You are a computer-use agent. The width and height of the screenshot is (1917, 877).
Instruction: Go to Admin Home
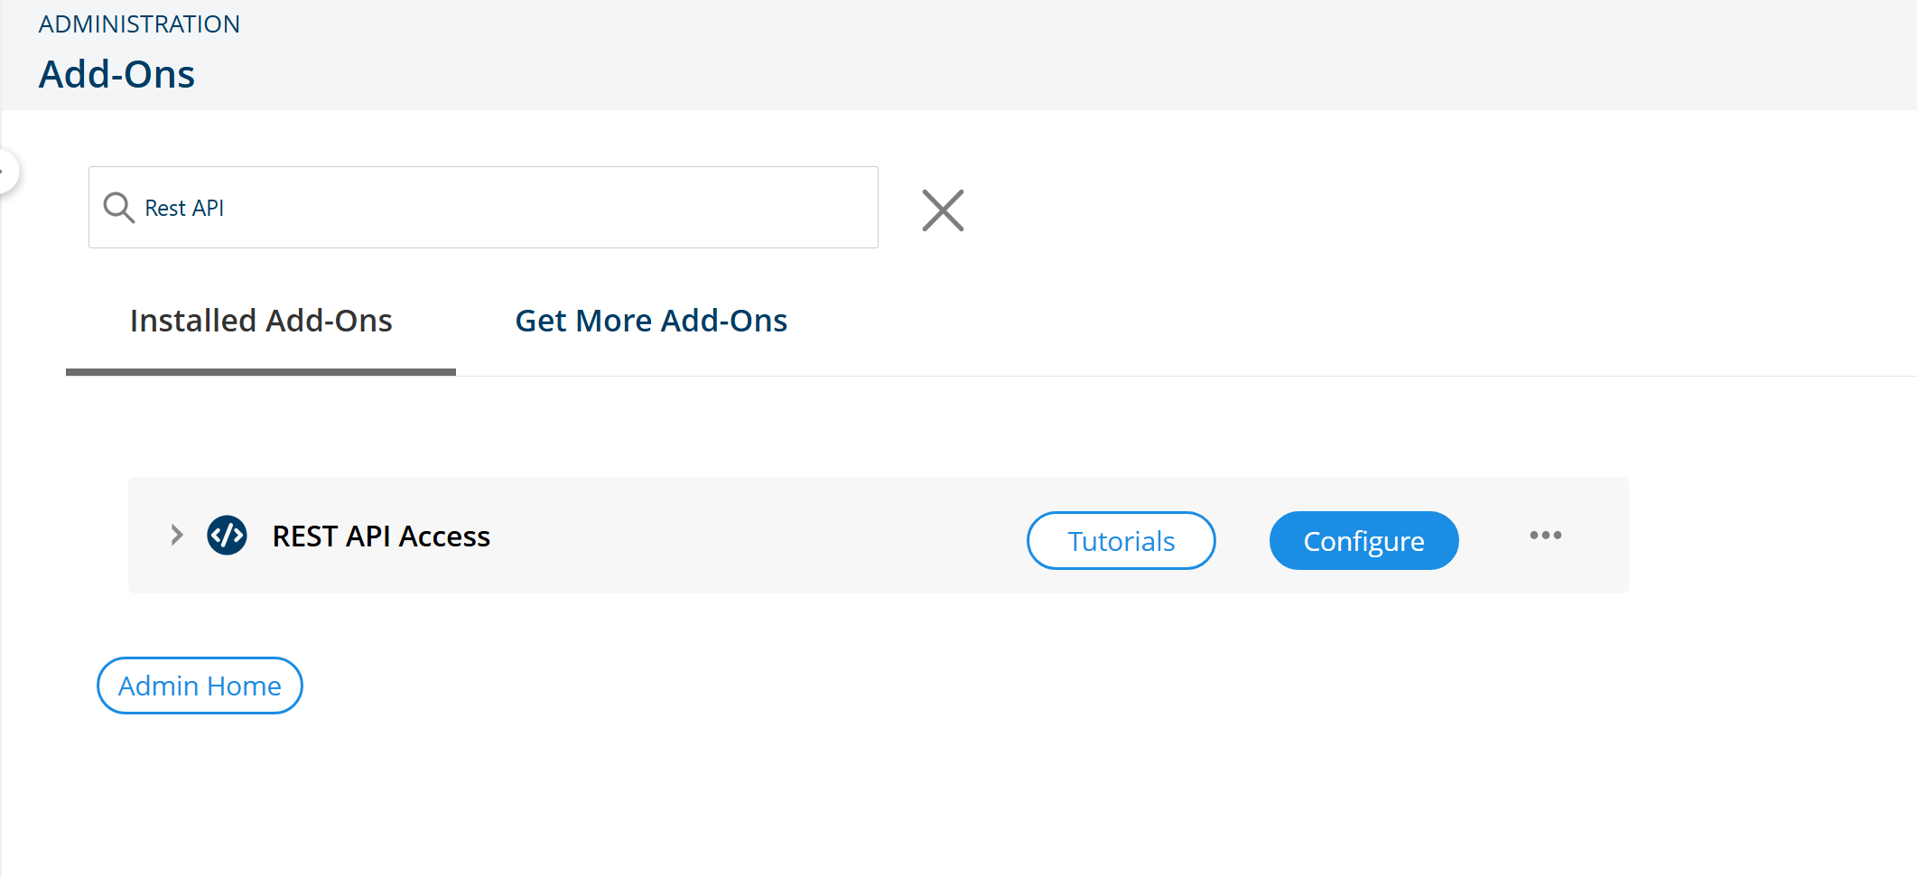pos(200,686)
